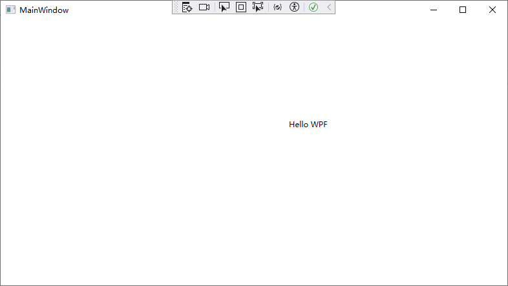Open system menu via MainWindow app icon
This screenshot has width=508, height=286.
(10, 10)
